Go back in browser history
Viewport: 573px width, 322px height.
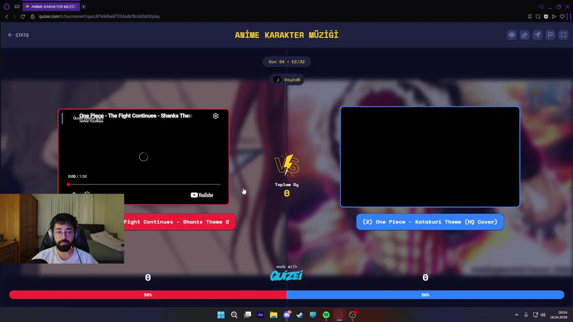(7, 17)
